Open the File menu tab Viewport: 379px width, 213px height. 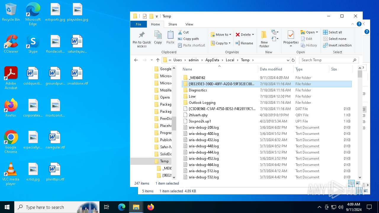tap(139, 24)
